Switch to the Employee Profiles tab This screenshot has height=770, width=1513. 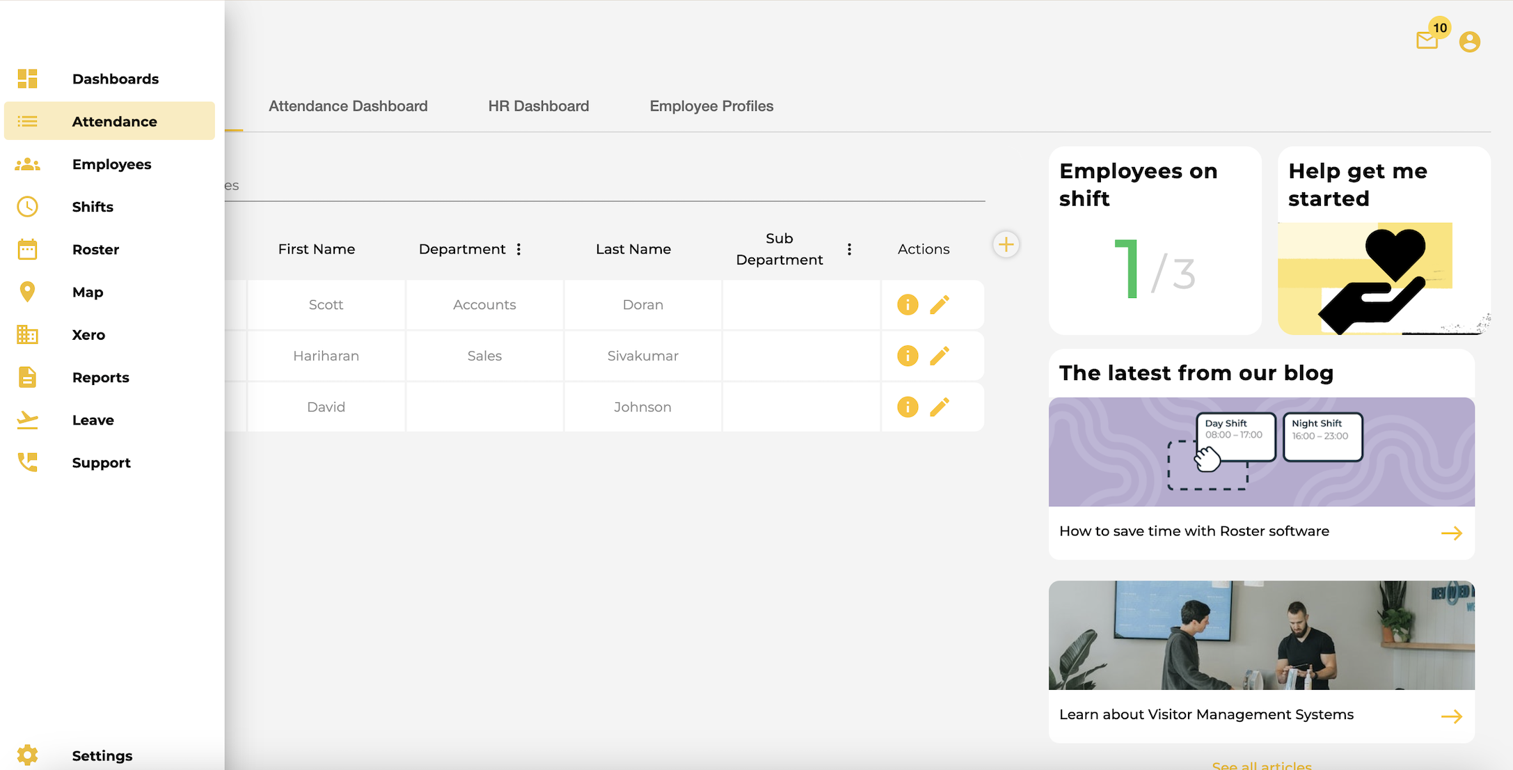point(711,106)
